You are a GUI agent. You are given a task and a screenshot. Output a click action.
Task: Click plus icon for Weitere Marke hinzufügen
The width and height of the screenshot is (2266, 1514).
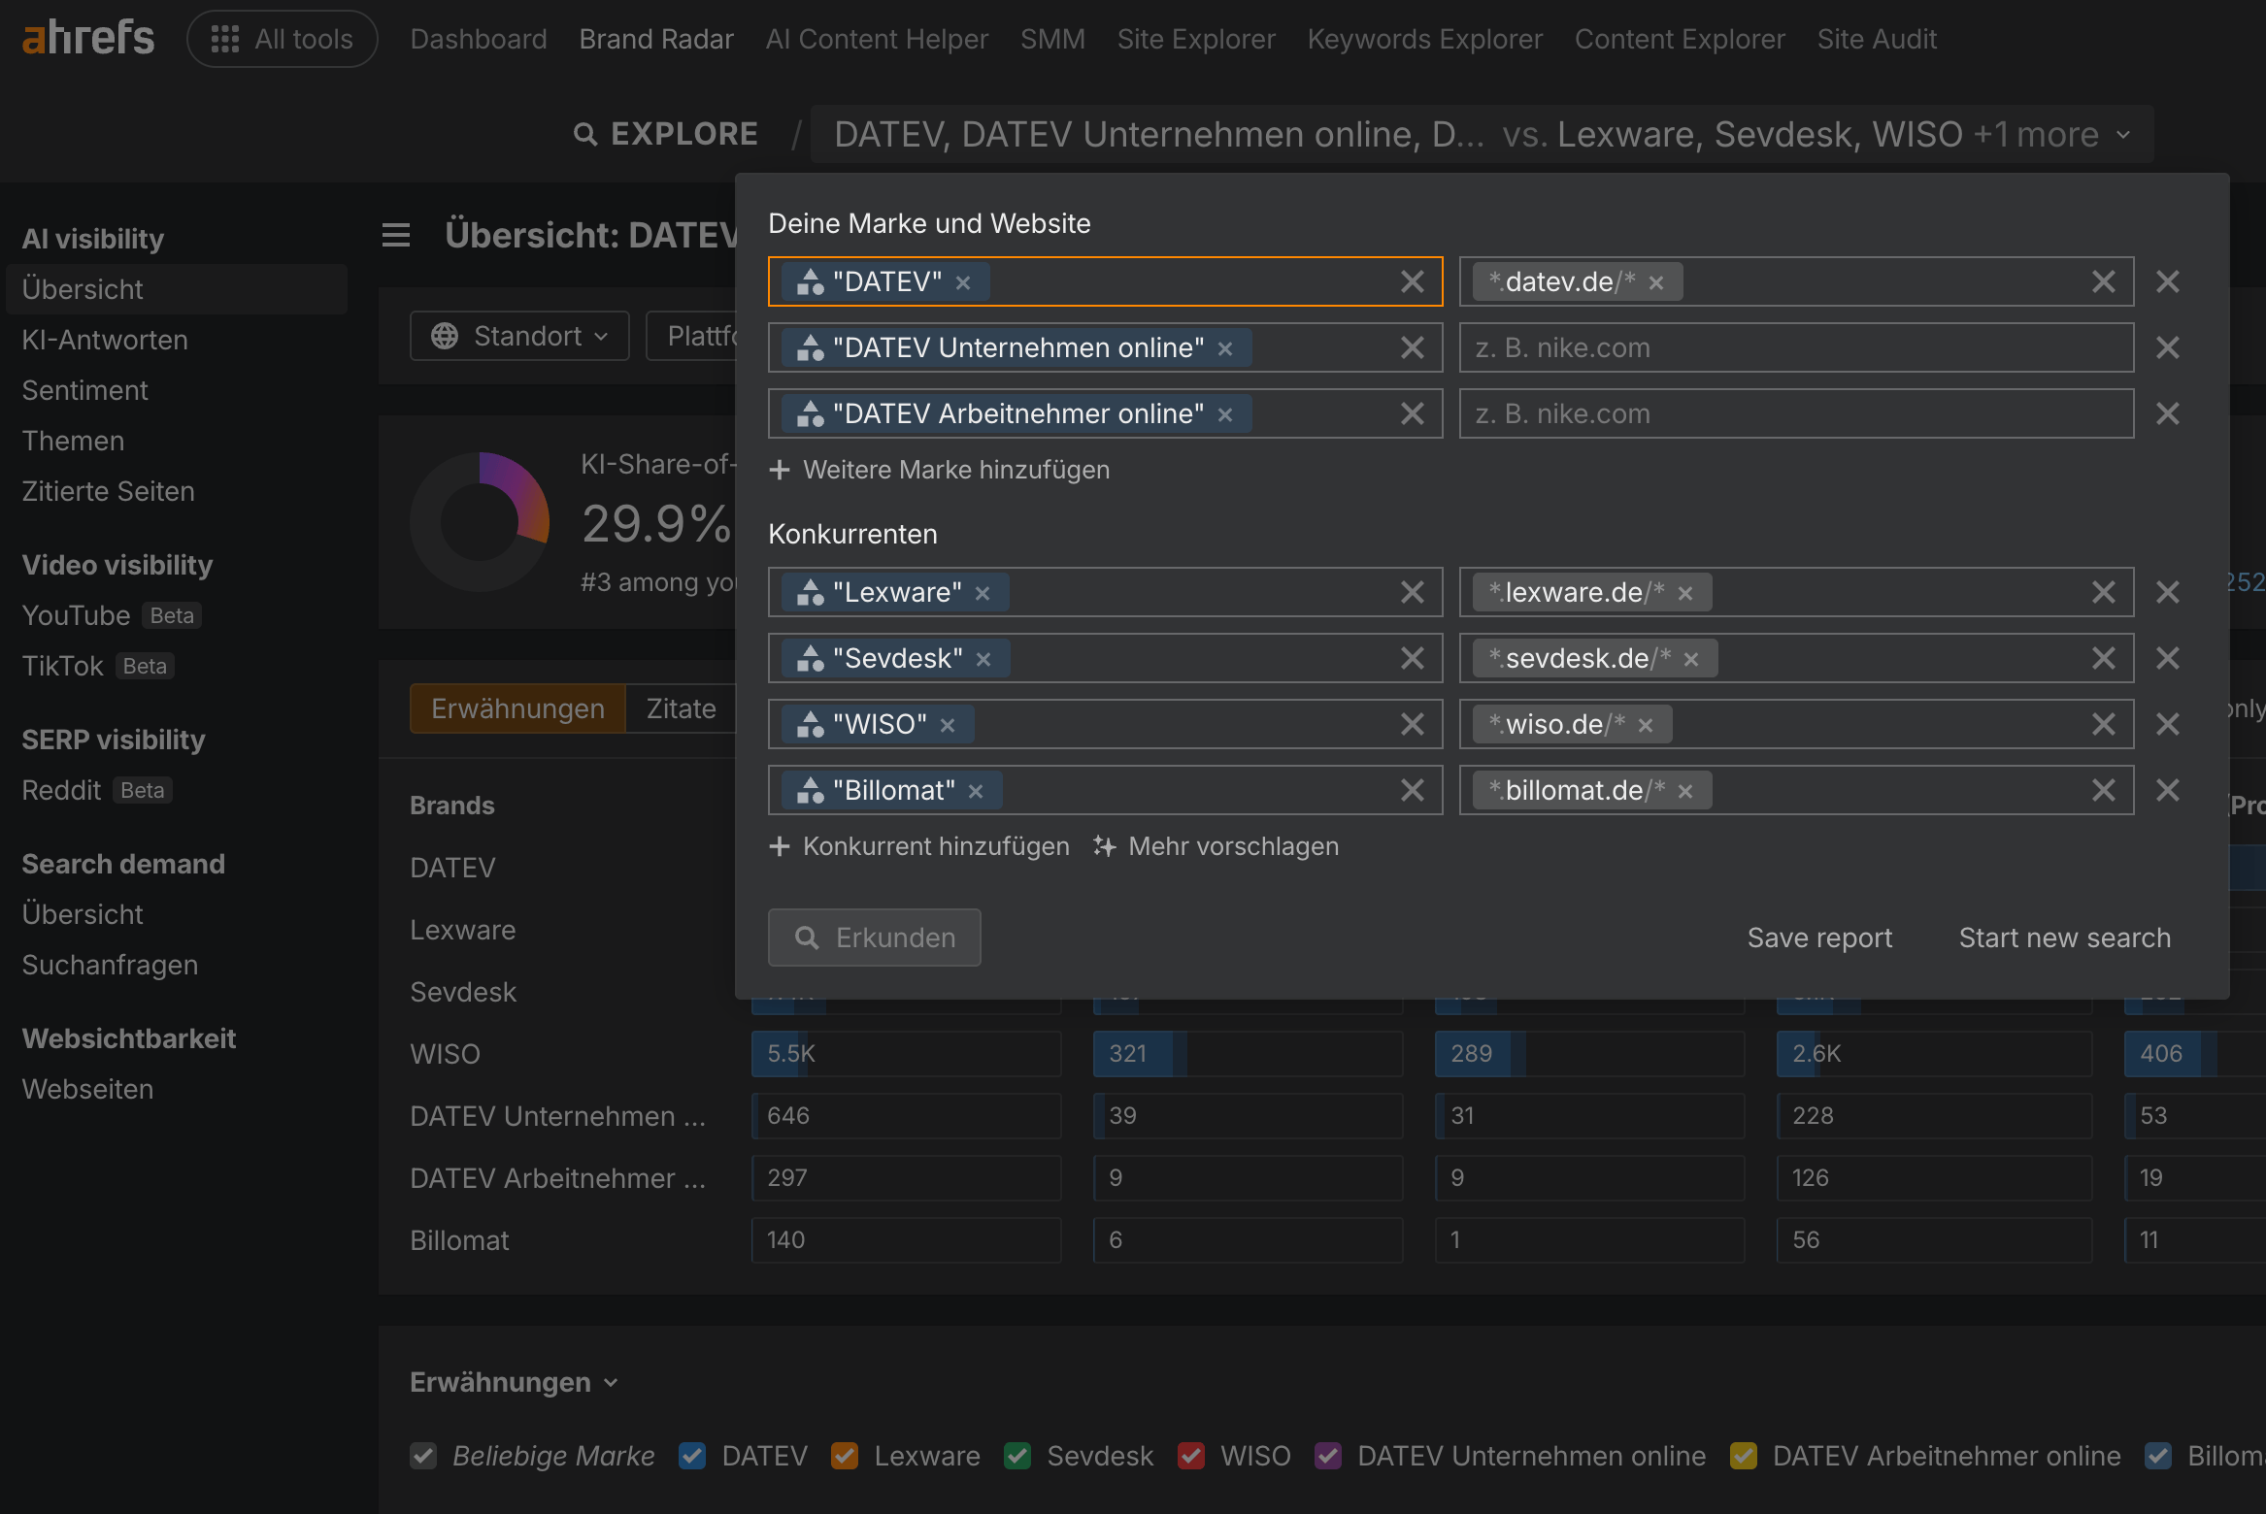point(779,470)
